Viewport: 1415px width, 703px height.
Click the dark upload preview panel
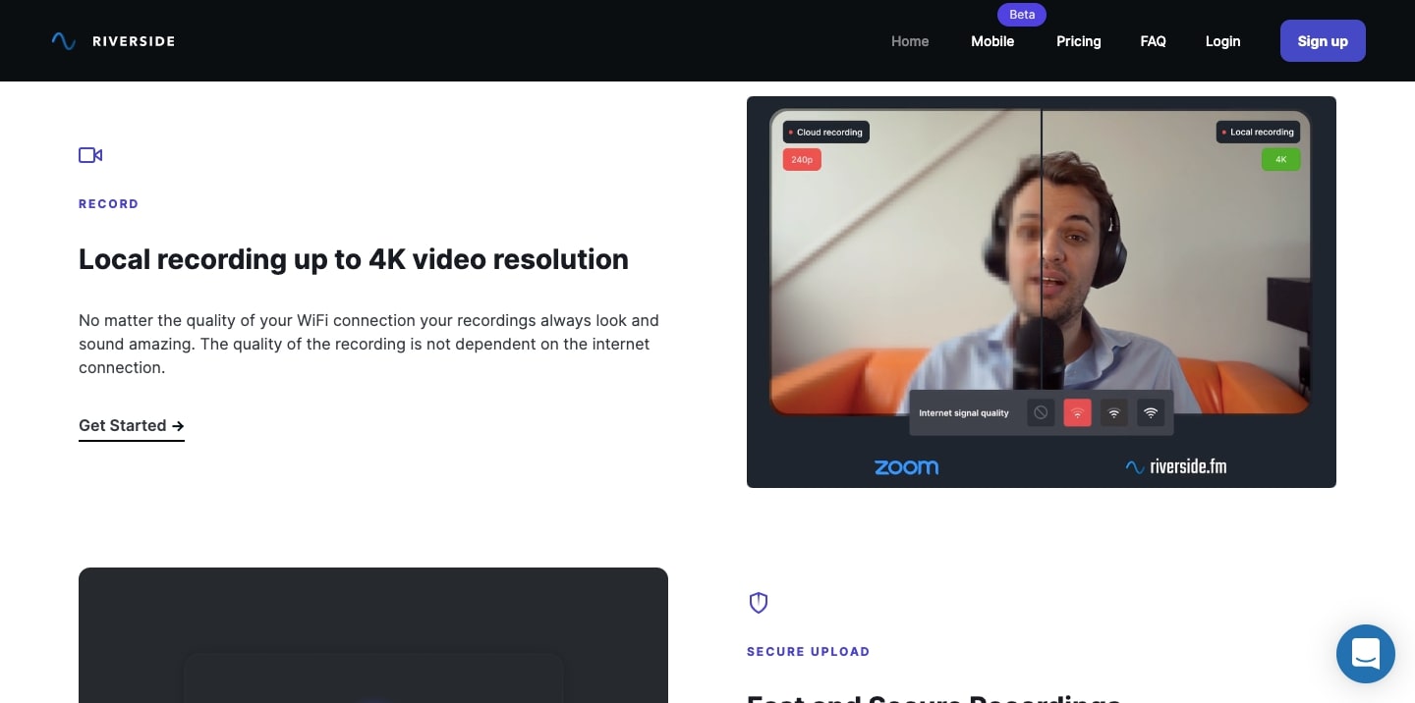(x=373, y=635)
